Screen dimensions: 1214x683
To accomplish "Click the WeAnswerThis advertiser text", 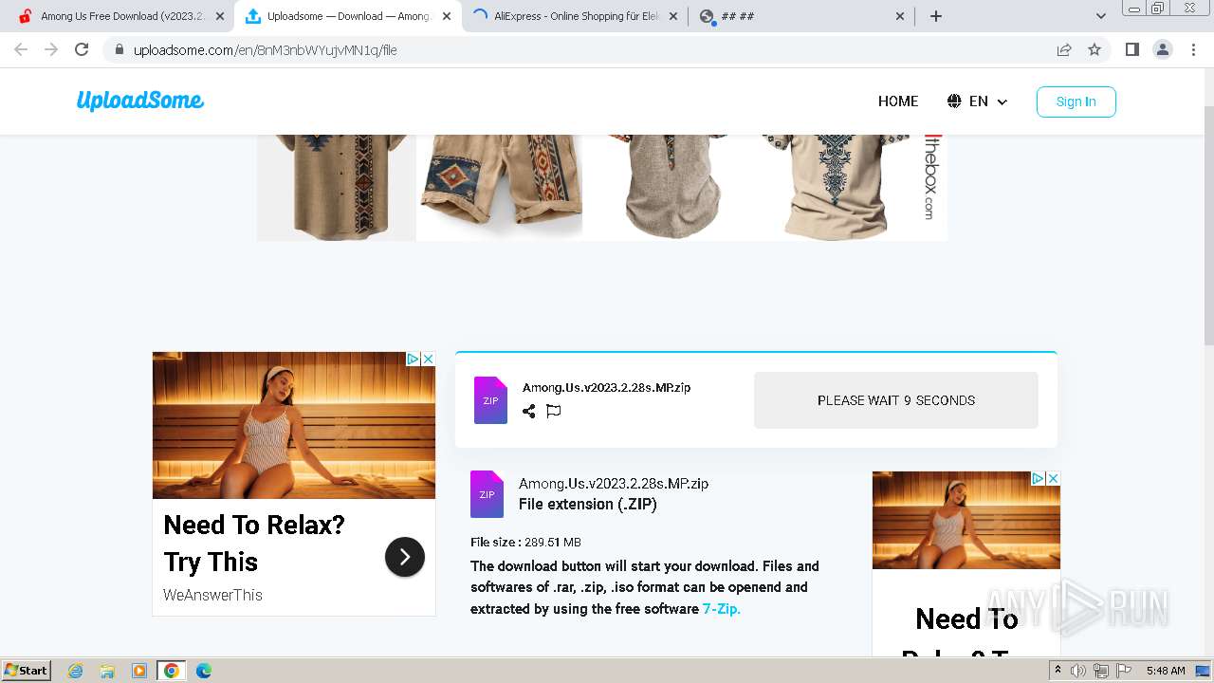I will (x=212, y=595).
